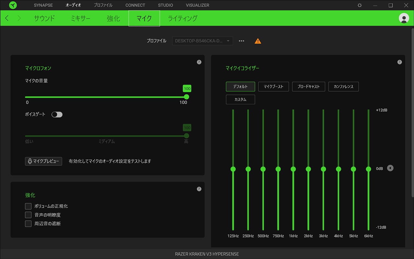This screenshot has width=414, height=259.
Task: Check the 音声の明瞭度 option
Action: [x=28, y=215]
